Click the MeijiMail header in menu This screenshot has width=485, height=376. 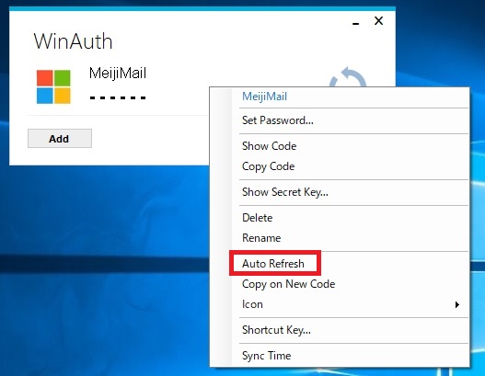264,97
